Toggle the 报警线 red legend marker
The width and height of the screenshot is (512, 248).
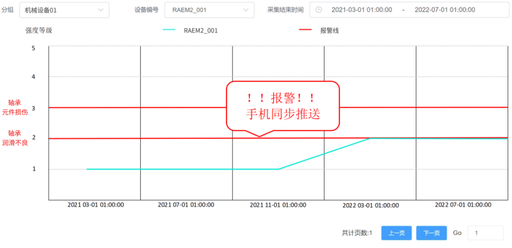click(306, 30)
